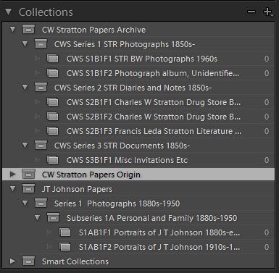Select CWS S2B1F1 Charles W Stratton collection
The height and width of the screenshot is (273, 279).
[x=154, y=102]
